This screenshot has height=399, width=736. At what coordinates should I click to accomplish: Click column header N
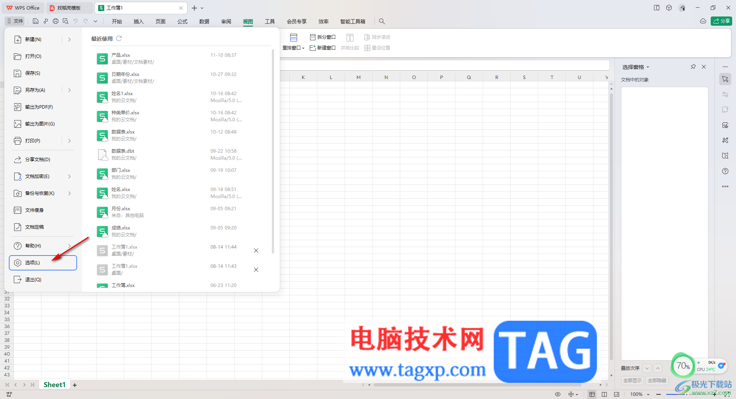386,77
